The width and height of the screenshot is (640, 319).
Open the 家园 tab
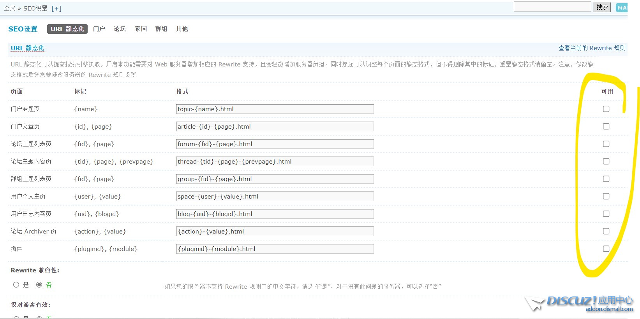tap(141, 29)
